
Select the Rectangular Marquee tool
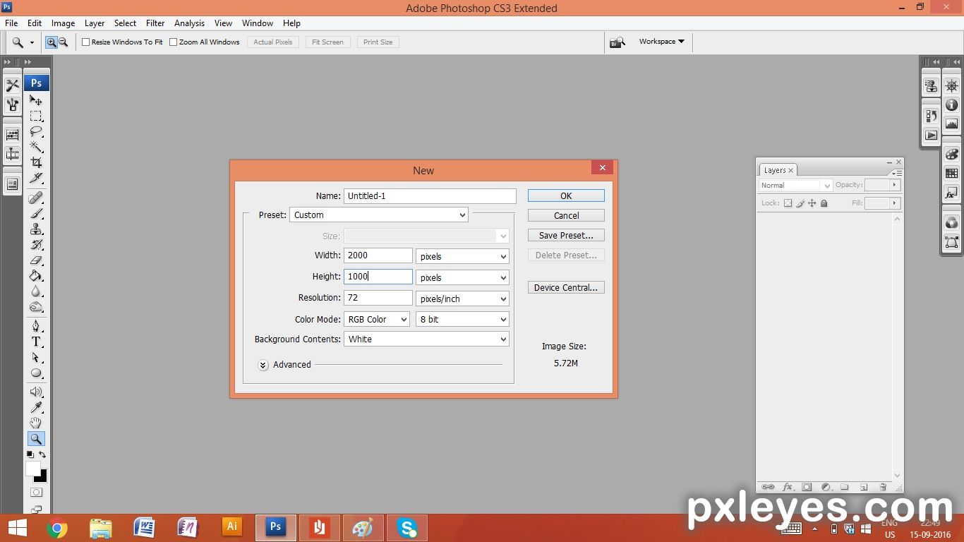tap(36, 116)
